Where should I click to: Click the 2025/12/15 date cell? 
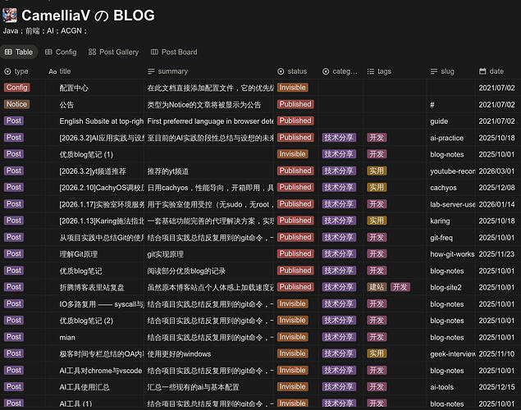click(497, 387)
